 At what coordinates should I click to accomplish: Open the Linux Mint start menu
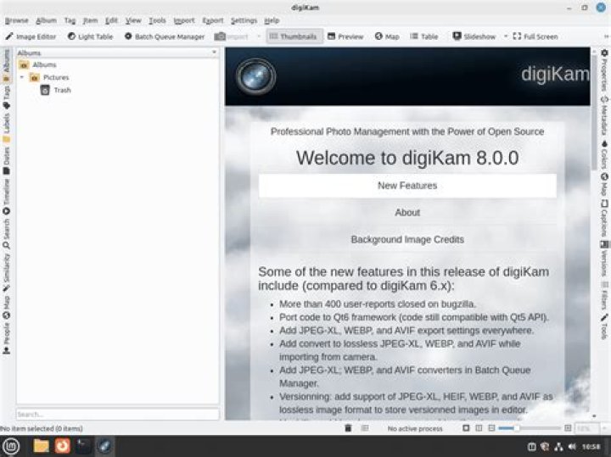11,446
